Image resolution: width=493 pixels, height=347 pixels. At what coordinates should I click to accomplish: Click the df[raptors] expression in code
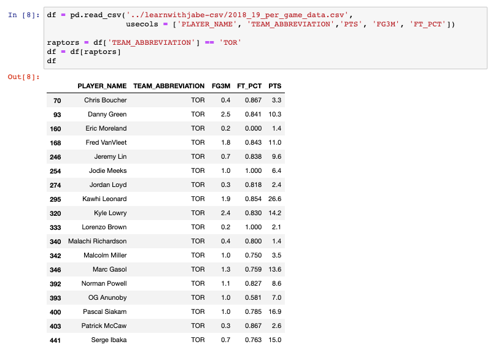coord(95,52)
